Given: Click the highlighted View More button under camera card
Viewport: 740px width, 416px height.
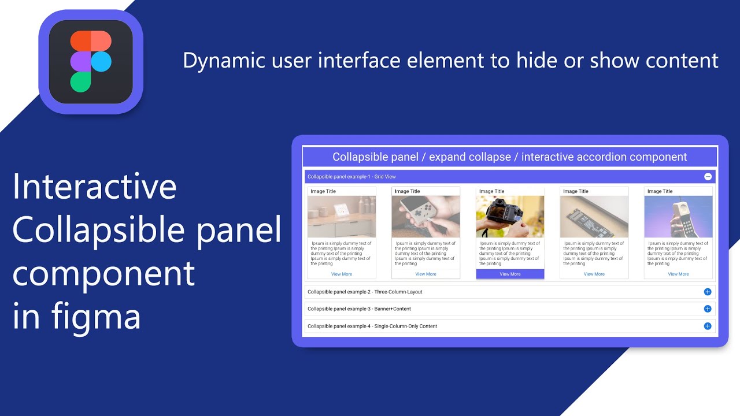Looking at the screenshot, I should pyautogui.click(x=510, y=274).
